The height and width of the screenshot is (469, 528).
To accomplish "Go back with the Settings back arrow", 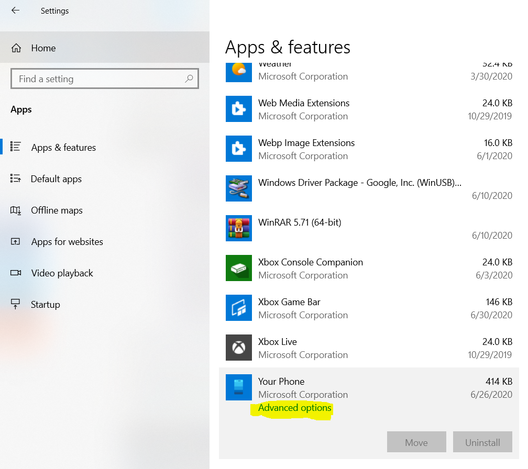I will [16, 10].
